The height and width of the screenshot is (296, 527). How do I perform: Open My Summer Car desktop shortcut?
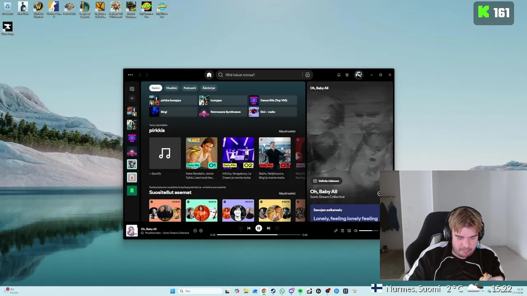tap(146, 9)
